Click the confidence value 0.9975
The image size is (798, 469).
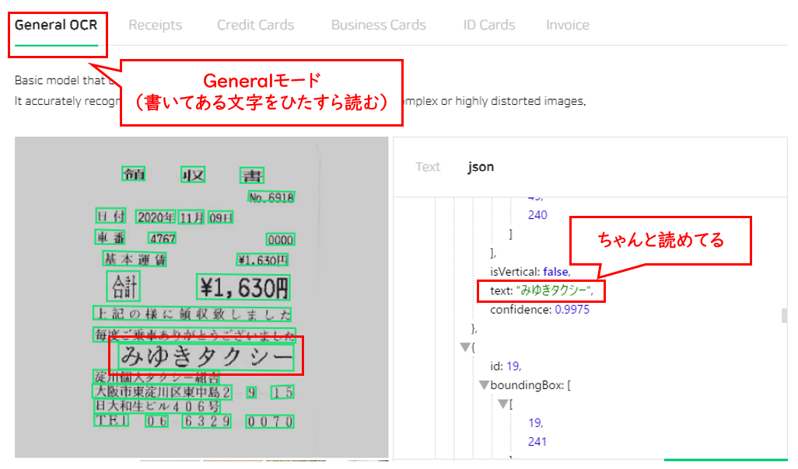tap(572, 310)
